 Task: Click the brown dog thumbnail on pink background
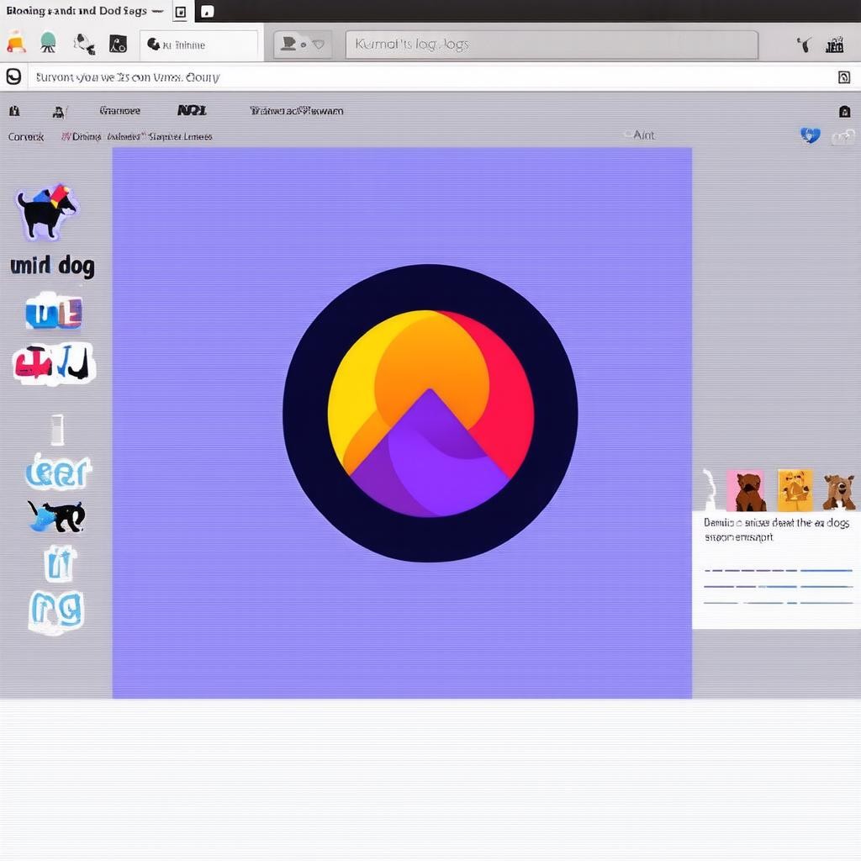[x=746, y=491]
